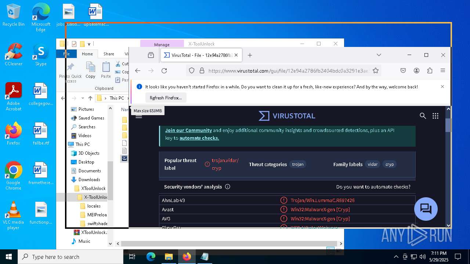Viewport: 470px width, 264px height.
Task: Open the Home ribbon tab in Explorer
Action: pyautogui.click(x=87, y=54)
